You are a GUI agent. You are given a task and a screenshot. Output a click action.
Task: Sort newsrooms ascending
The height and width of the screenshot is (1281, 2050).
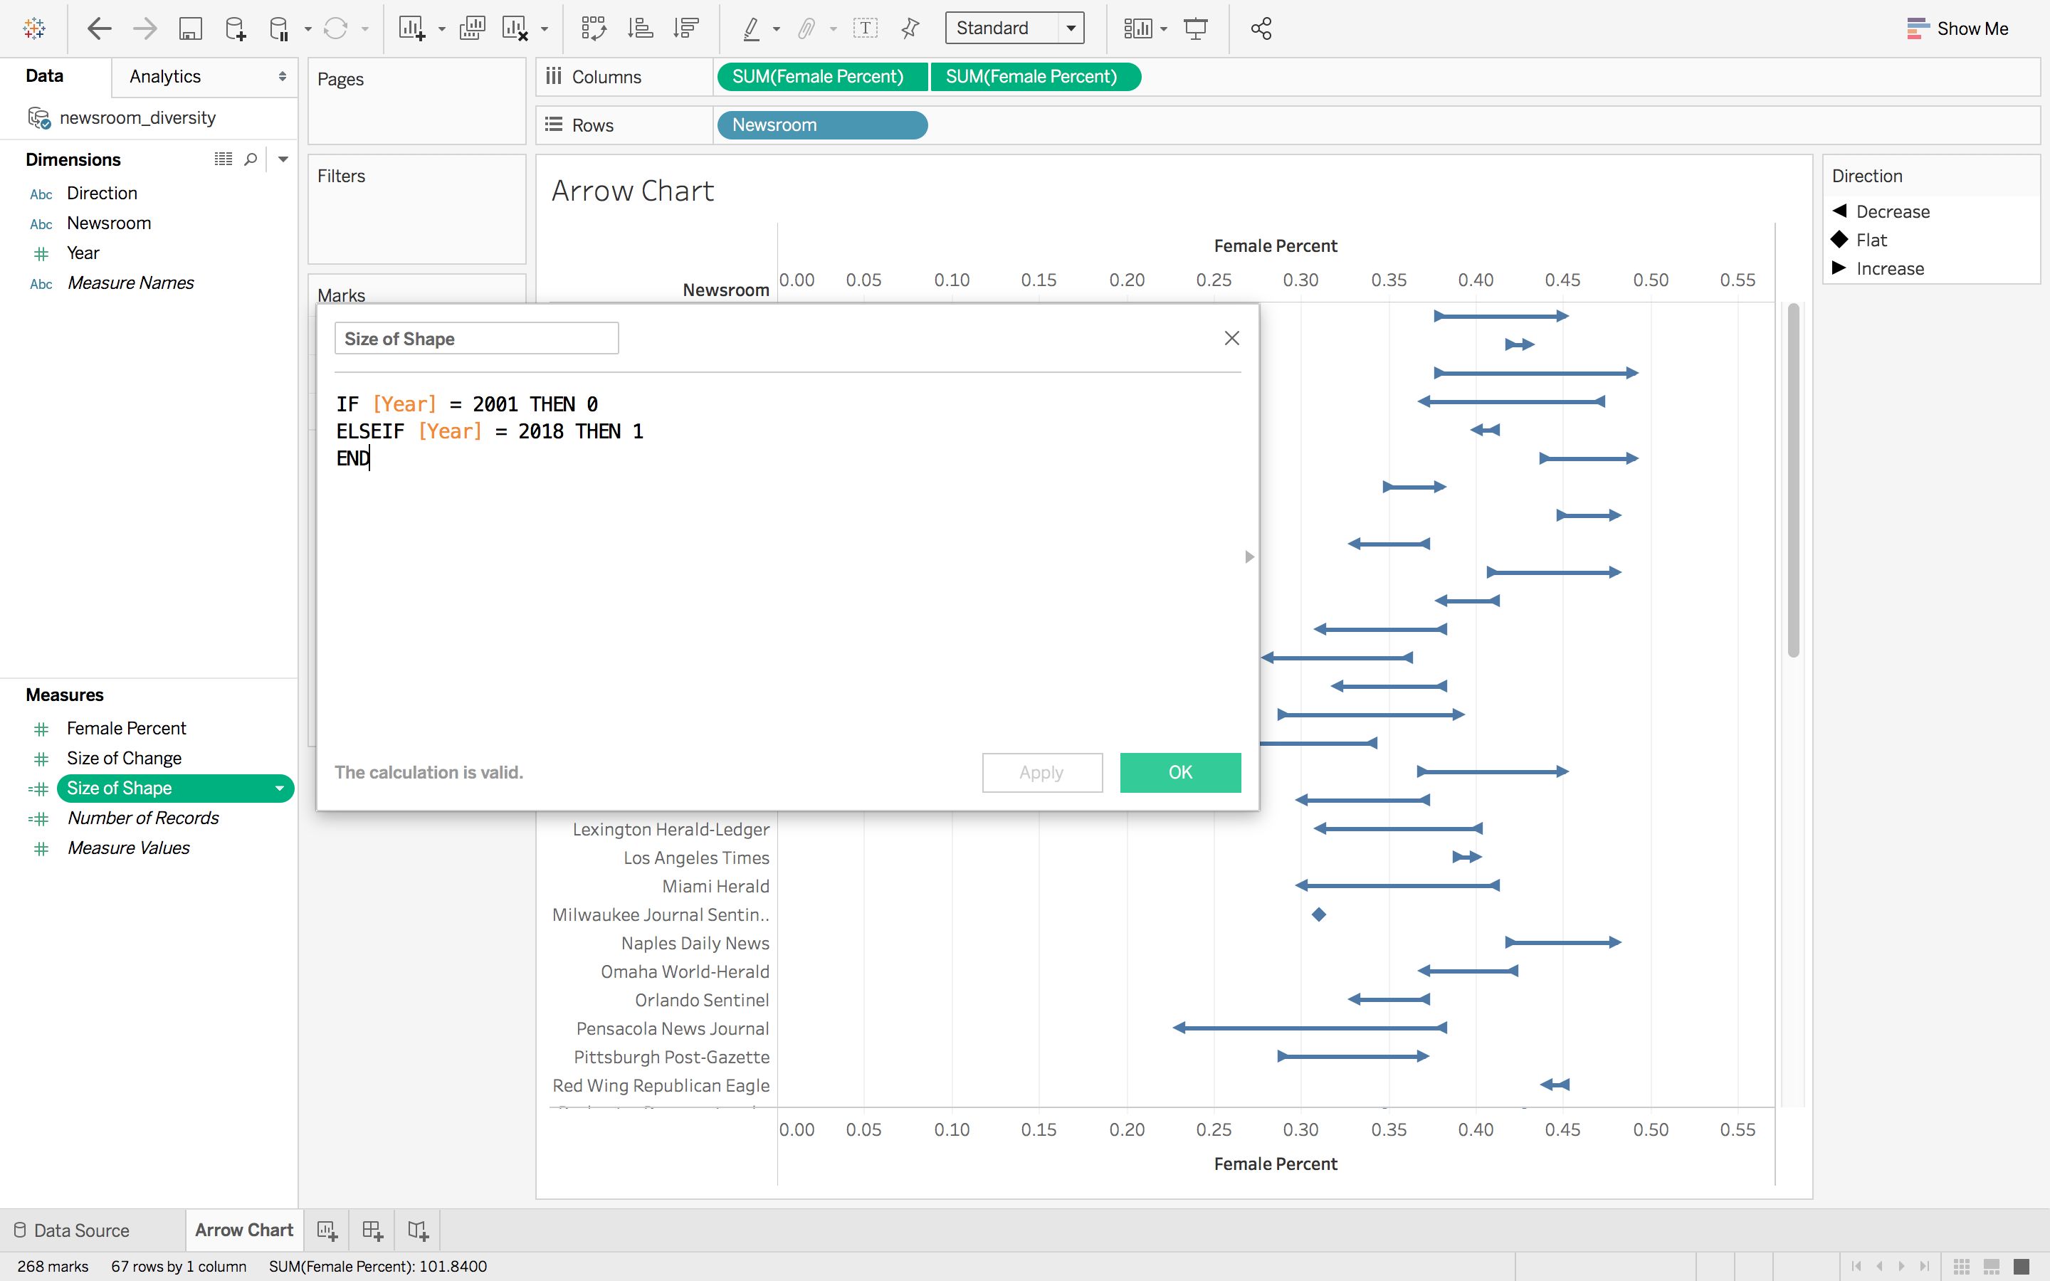[x=641, y=28]
